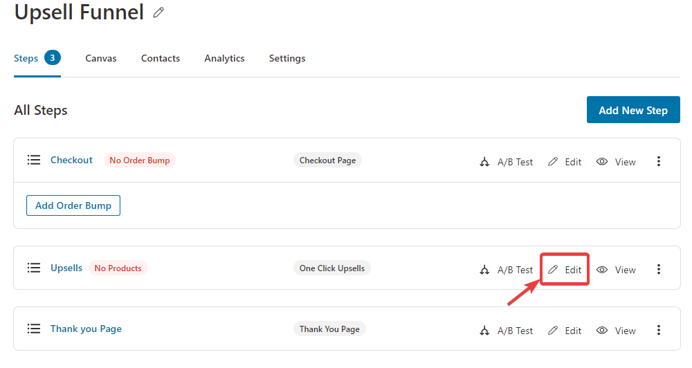Edit the Checkout step

(x=565, y=162)
